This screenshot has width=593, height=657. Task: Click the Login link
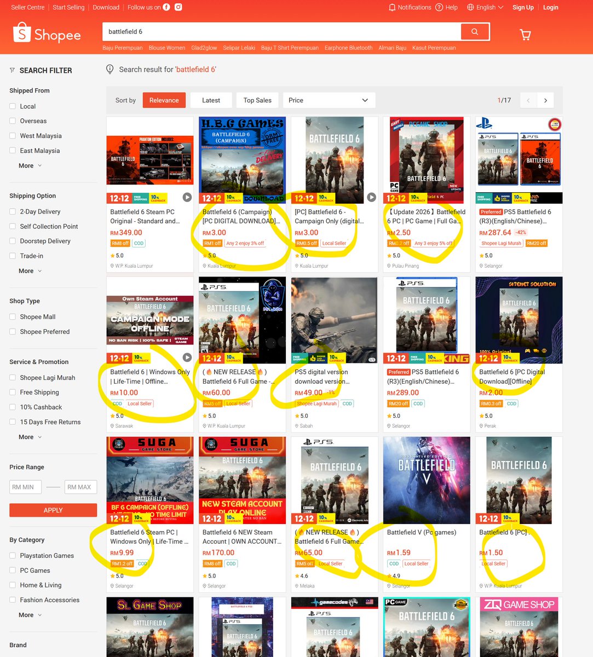(551, 7)
